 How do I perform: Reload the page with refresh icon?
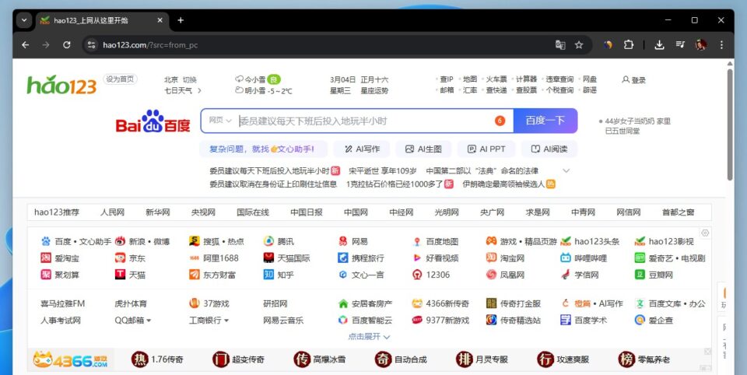(x=67, y=45)
